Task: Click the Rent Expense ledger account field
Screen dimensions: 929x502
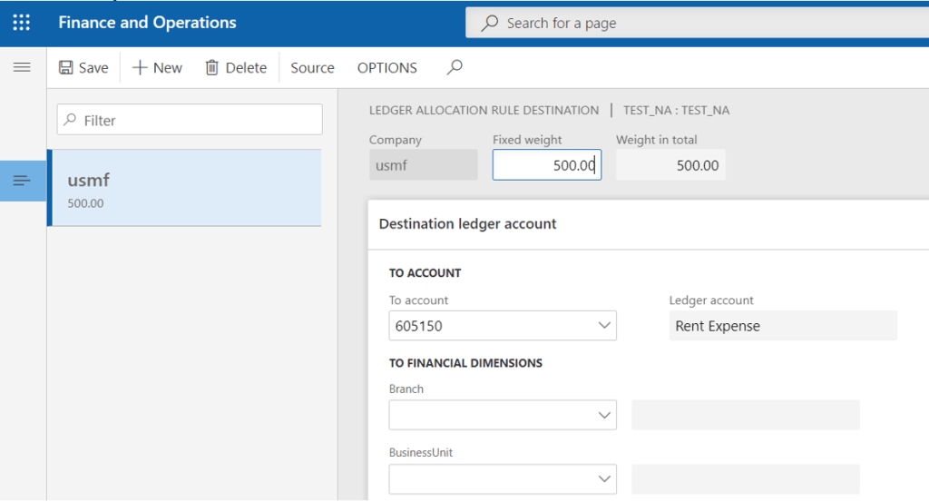Action: [x=783, y=325]
